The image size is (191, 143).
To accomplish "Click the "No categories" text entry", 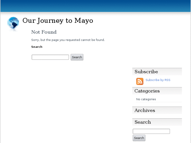I will [146, 99].
